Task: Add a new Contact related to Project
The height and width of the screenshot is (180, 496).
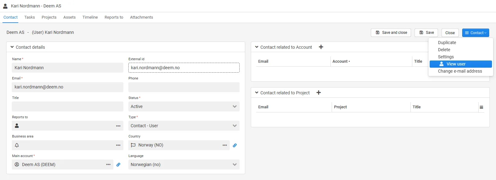Action: coord(319,92)
